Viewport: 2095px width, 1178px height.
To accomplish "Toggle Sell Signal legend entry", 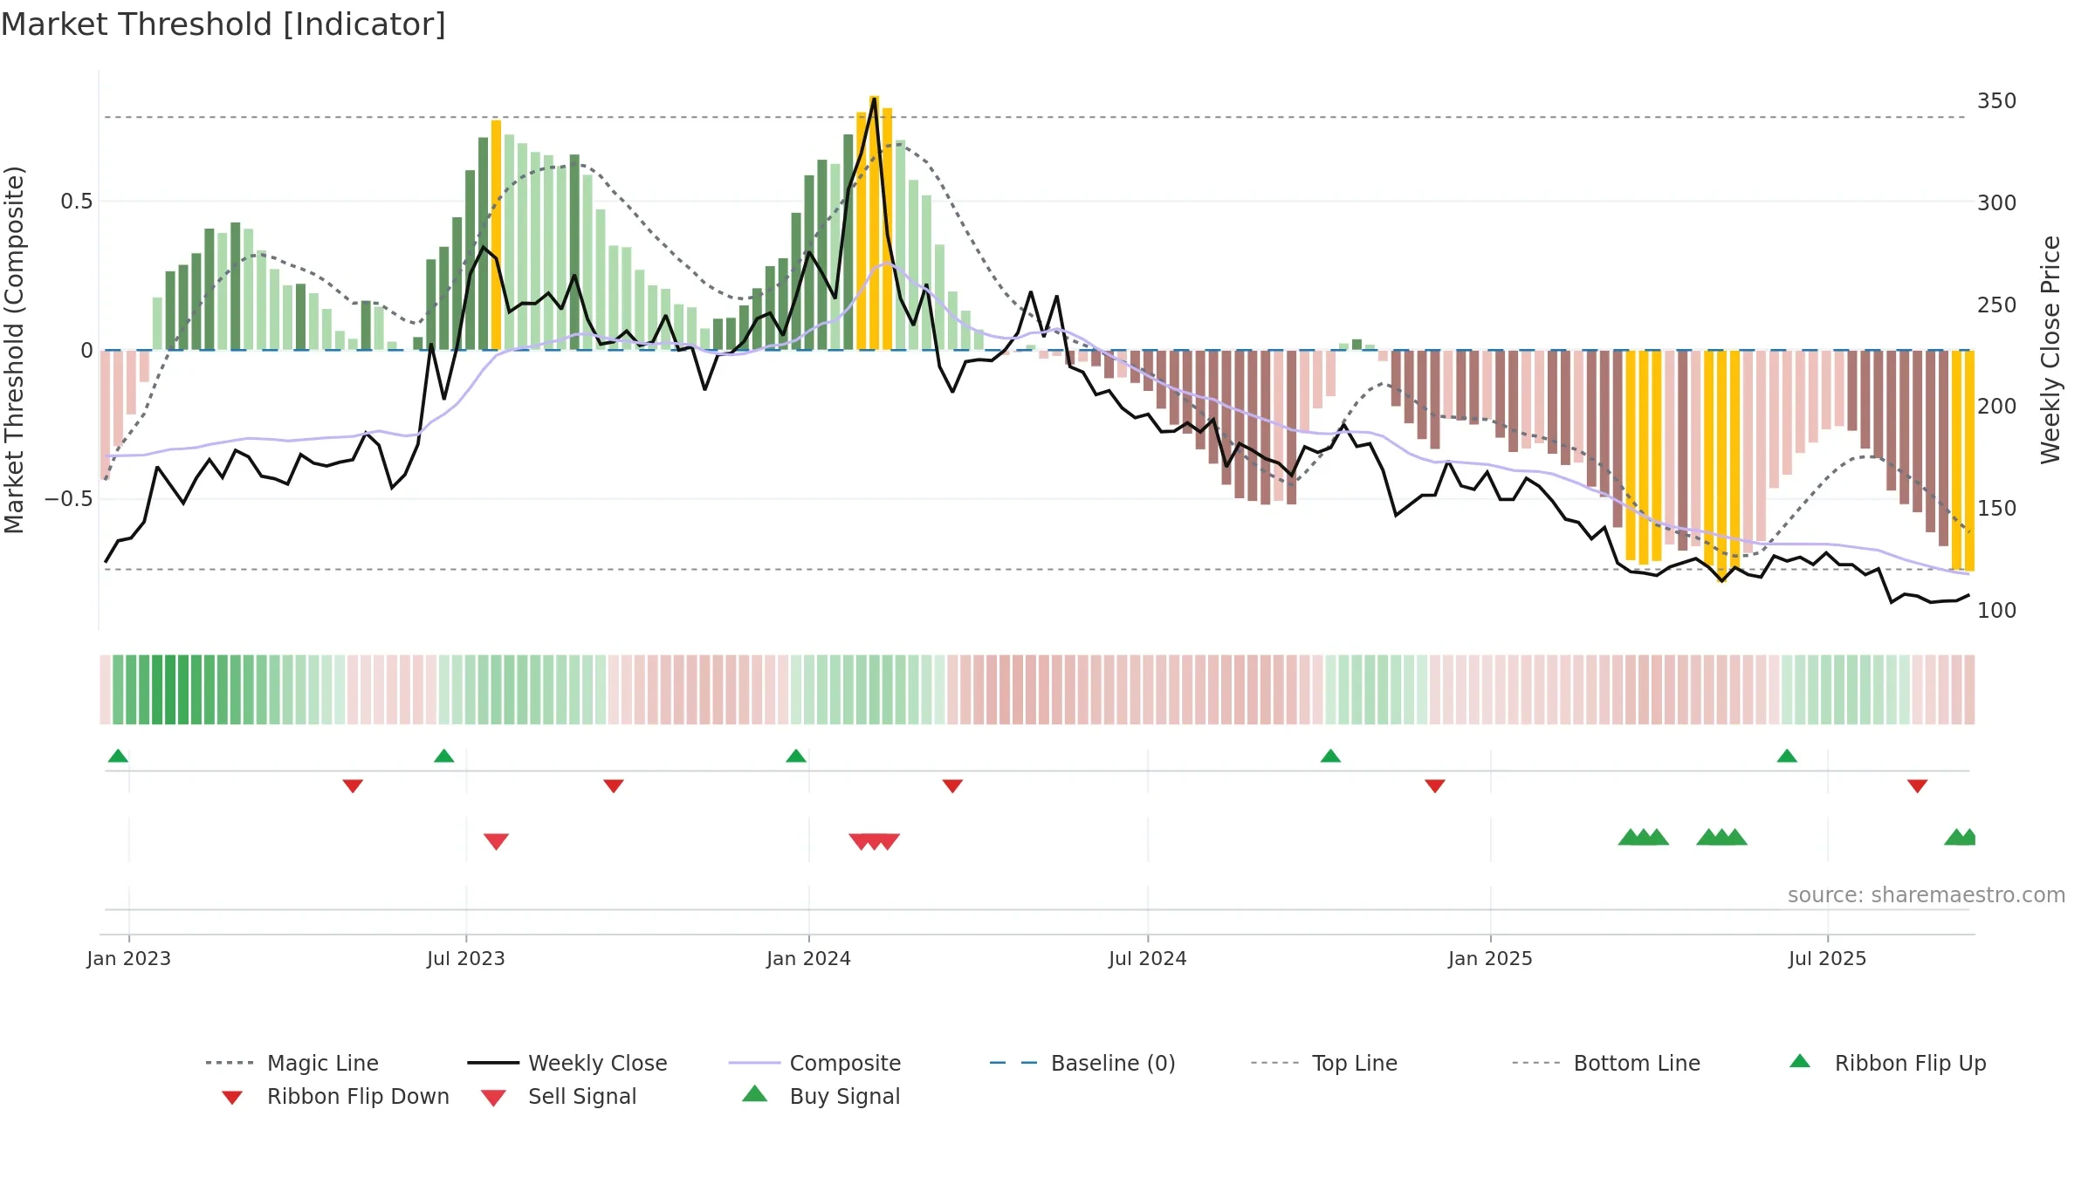I will tap(559, 1096).
